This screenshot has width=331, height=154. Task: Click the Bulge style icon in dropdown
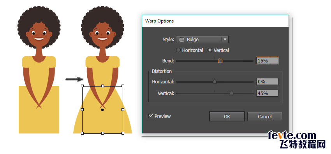coord(182,40)
